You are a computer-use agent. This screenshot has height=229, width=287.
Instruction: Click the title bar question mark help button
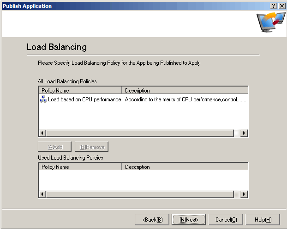[273, 6]
